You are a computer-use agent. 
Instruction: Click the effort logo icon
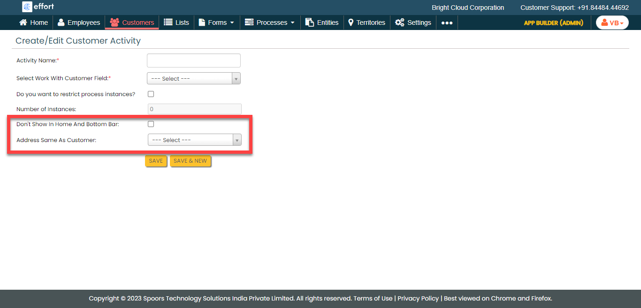click(x=27, y=7)
